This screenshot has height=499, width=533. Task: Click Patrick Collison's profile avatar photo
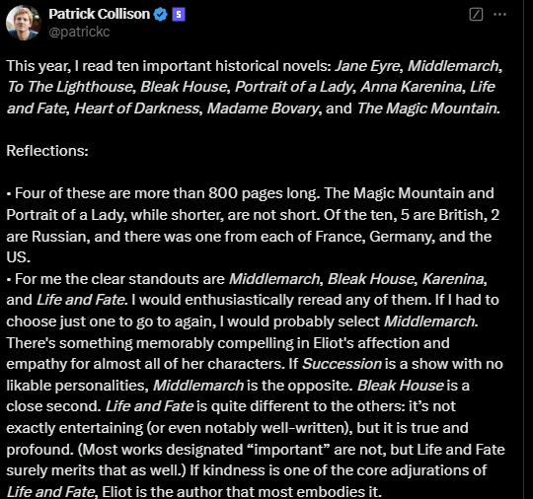tap(24, 23)
